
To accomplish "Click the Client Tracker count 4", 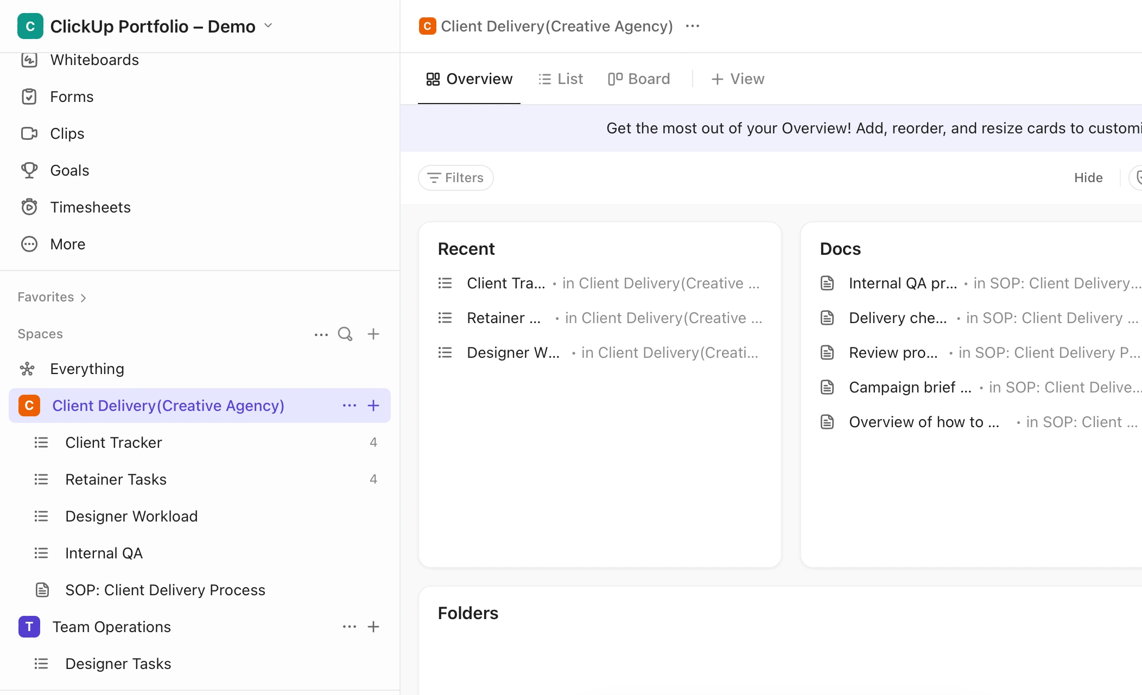I will [x=373, y=442].
